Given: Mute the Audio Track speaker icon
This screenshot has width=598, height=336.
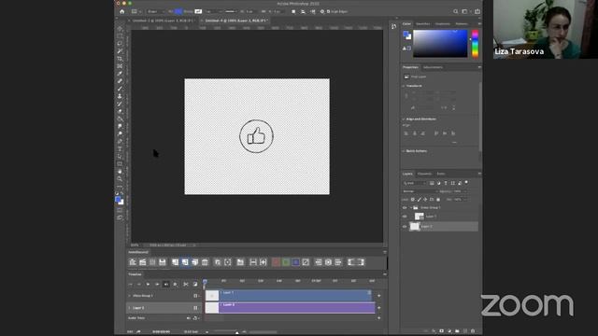Looking at the screenshot, I should click(x=189, y=317).
